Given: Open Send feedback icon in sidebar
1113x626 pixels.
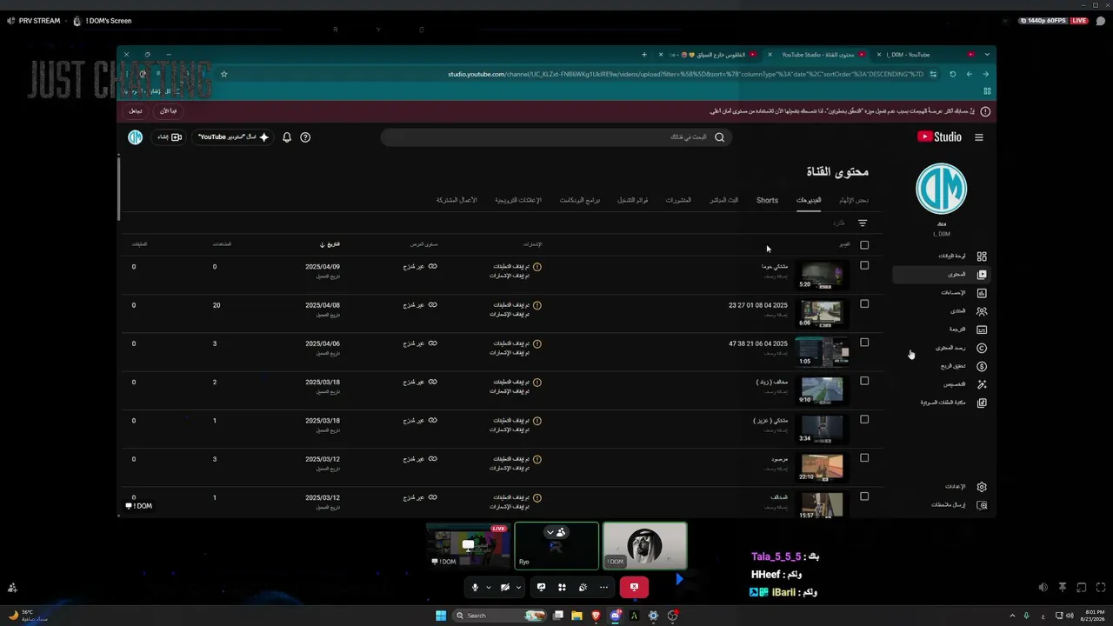Looking at the screenshot, I should point(982,505).
